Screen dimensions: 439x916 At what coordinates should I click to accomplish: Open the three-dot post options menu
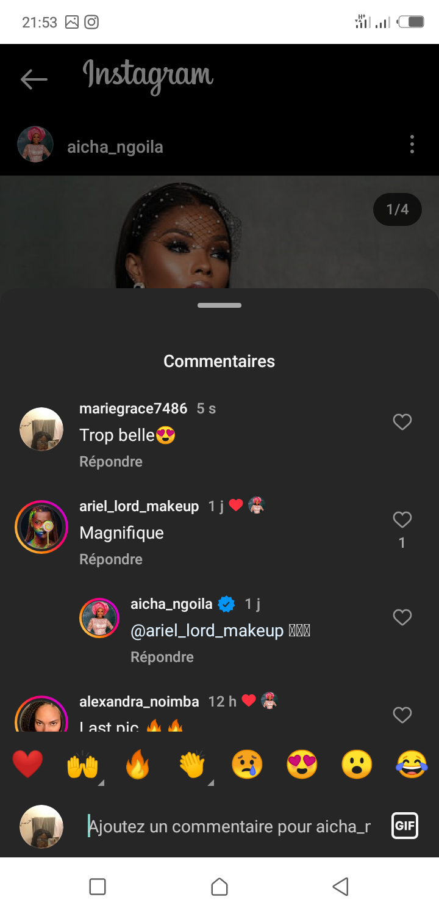click(x=412, y=145)
